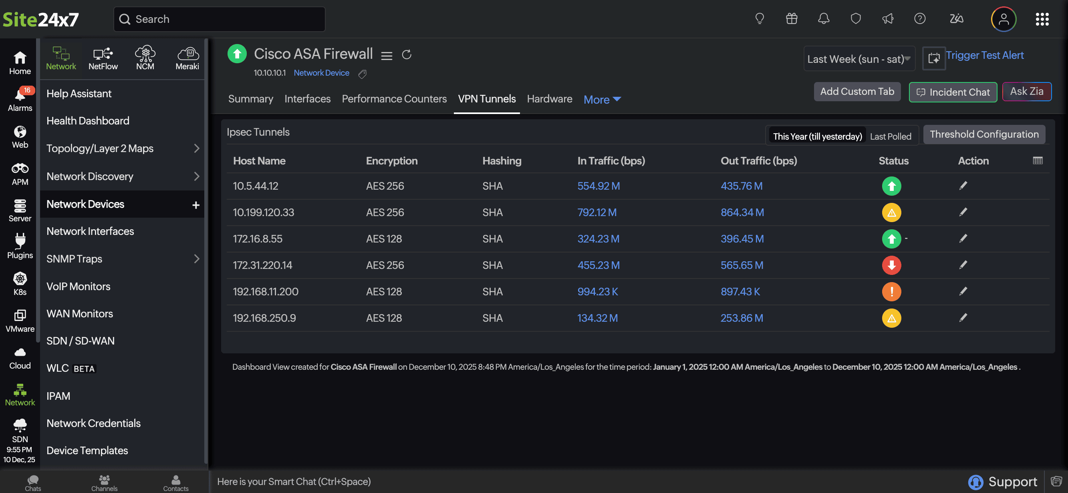Viewport: 1068px width, 493px height.
Task: Open the NetFlow module icon
Action: point(103,57)
